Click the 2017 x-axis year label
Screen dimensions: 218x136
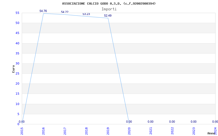tap(65, 131)
